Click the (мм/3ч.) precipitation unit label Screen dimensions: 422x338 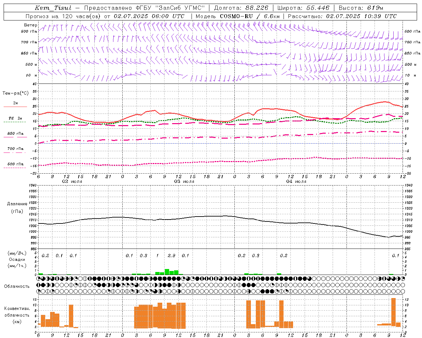17,253
